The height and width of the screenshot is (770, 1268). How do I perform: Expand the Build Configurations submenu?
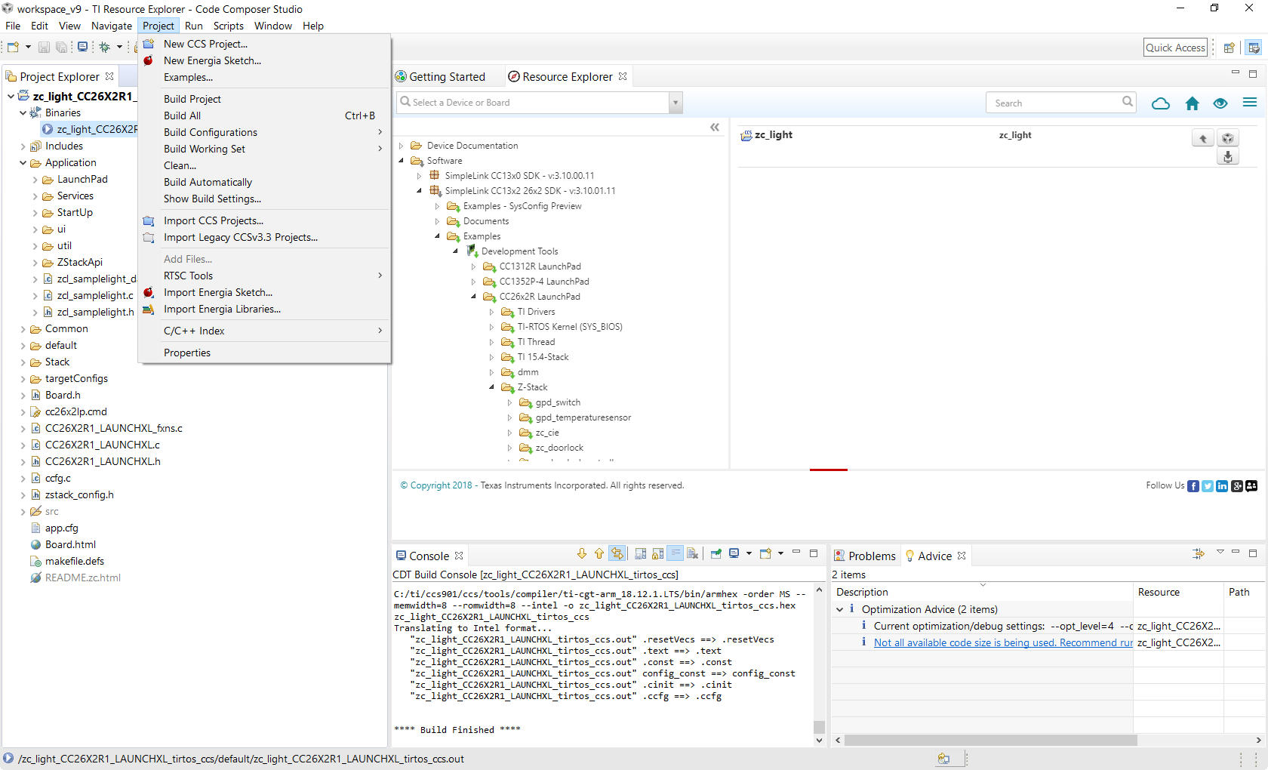click(264, 132)
